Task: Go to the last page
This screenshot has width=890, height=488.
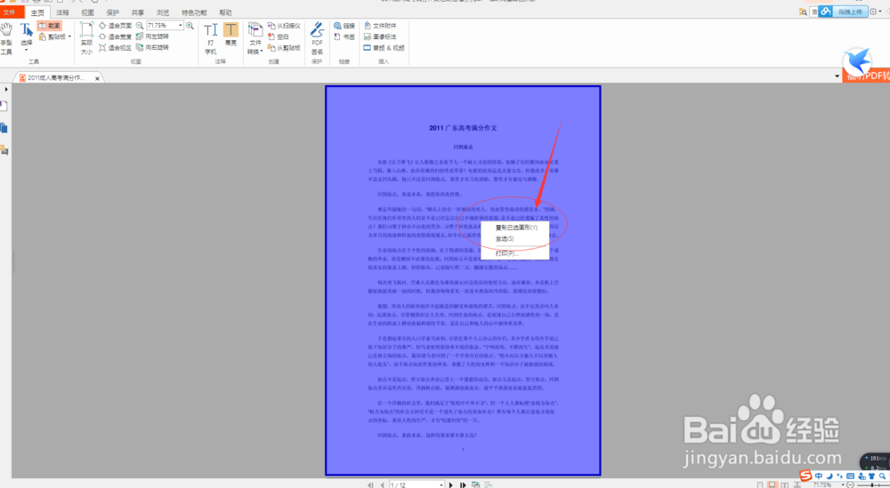Action: (463, 485)
